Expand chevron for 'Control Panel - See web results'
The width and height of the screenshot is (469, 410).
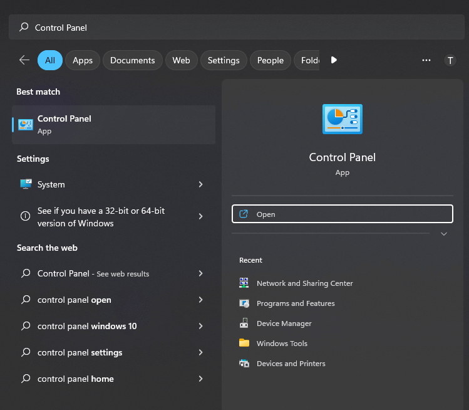(201, 273)
